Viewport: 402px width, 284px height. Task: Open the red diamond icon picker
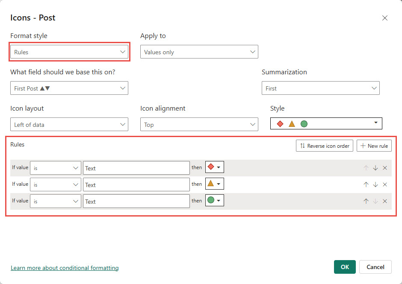[214, 167]
